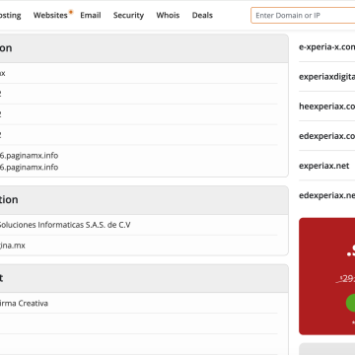Viewport: 355px width, 355px height.
Task: Open the Deals navigation item
Action: [x=202, y=15]
